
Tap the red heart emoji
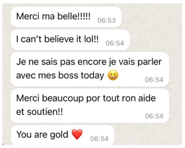77,135
